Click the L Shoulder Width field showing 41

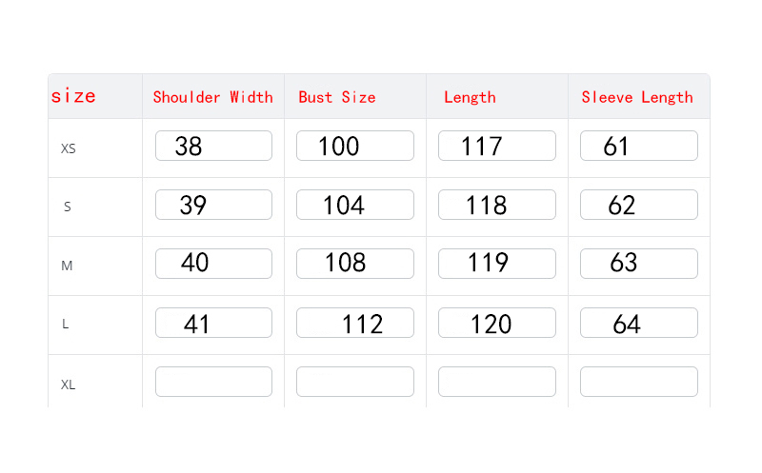point(213,323)
